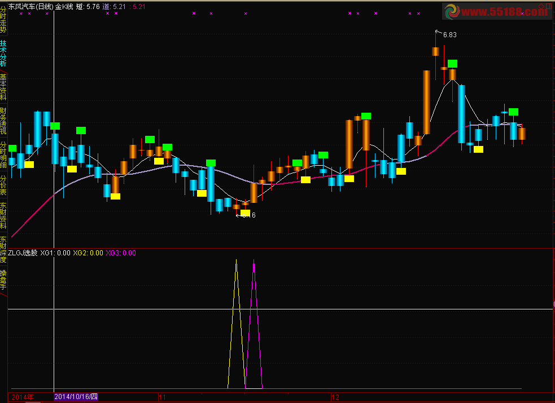Click the last orange candle at chart's right end
The width and height of the screenshot is (555, 403).
[522, 134]
